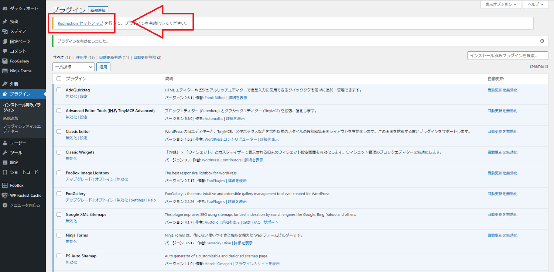Open PS Auto Sitemap プラグインのサイトを表示 link
Viewport: 554px width, 272px height.
point(257,264)
